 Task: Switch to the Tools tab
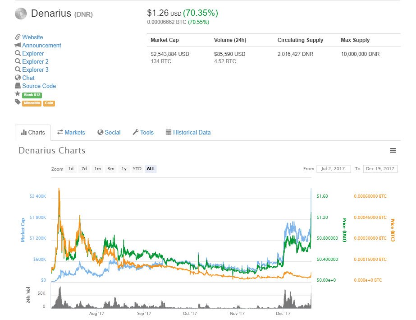[x=143, y=132]
